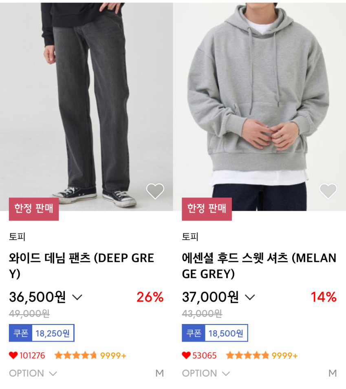The width and height of the screenshot is (346, 389).
Task: Open wide denim pants product photo
Action: click(86, 102)
